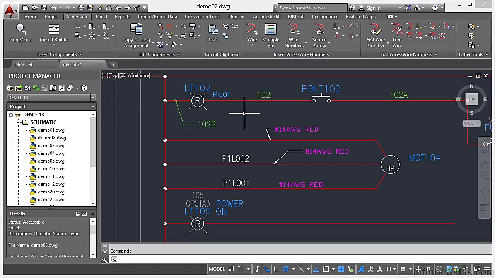Click the command line input field
Screen dimensions: 495x278
coord(271,259)
